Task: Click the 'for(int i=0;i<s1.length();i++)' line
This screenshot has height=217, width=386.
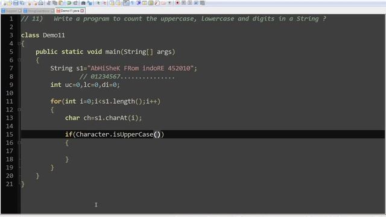Action: pos(106,101)
